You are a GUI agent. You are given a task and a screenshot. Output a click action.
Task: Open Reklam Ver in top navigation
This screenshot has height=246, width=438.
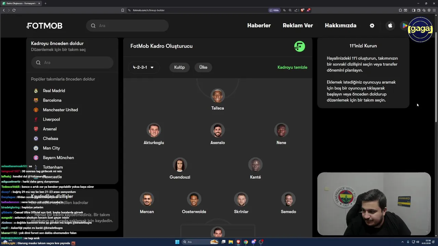(x=298, y=26)
